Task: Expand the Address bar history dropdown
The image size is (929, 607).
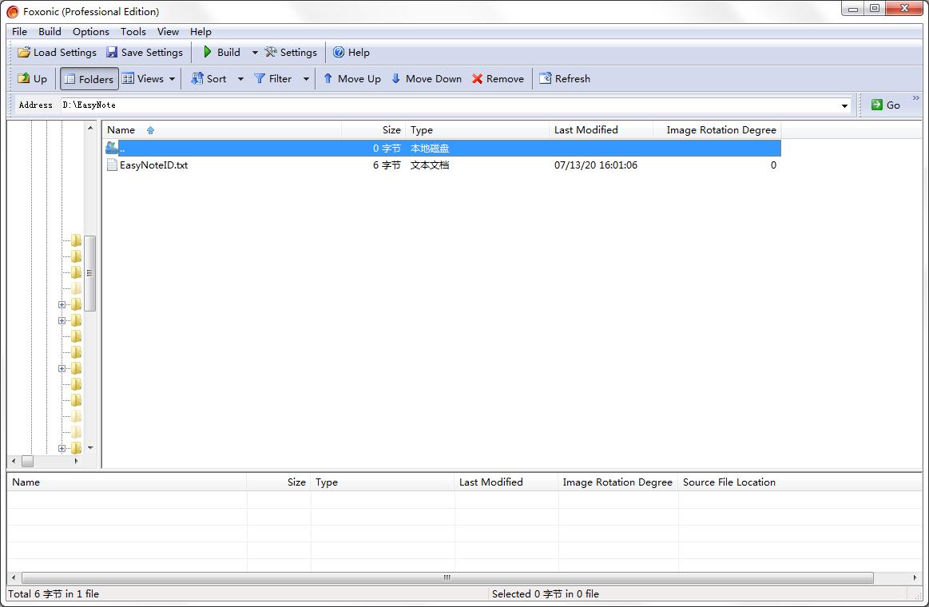Action: 844,105
